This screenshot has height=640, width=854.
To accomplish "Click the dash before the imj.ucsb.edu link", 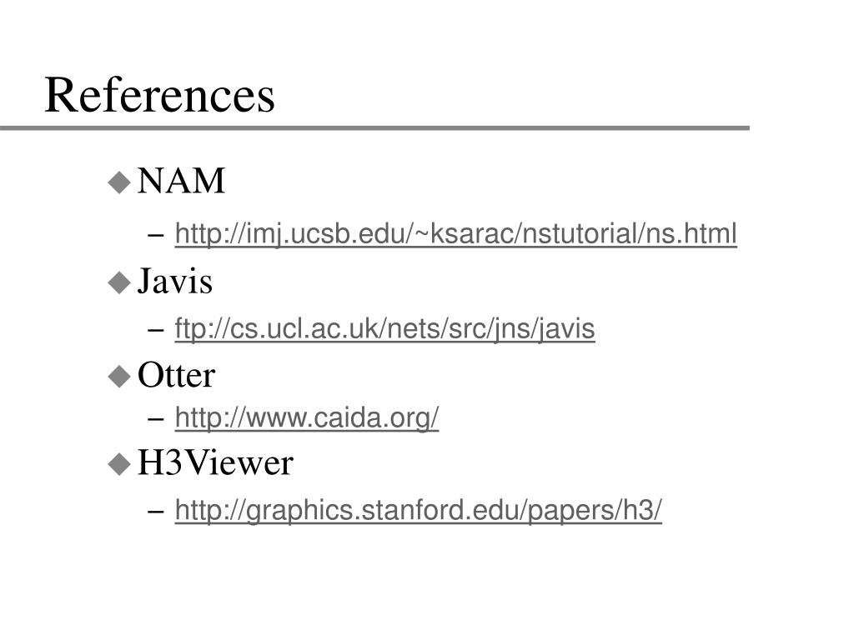I will coord(156,235).
